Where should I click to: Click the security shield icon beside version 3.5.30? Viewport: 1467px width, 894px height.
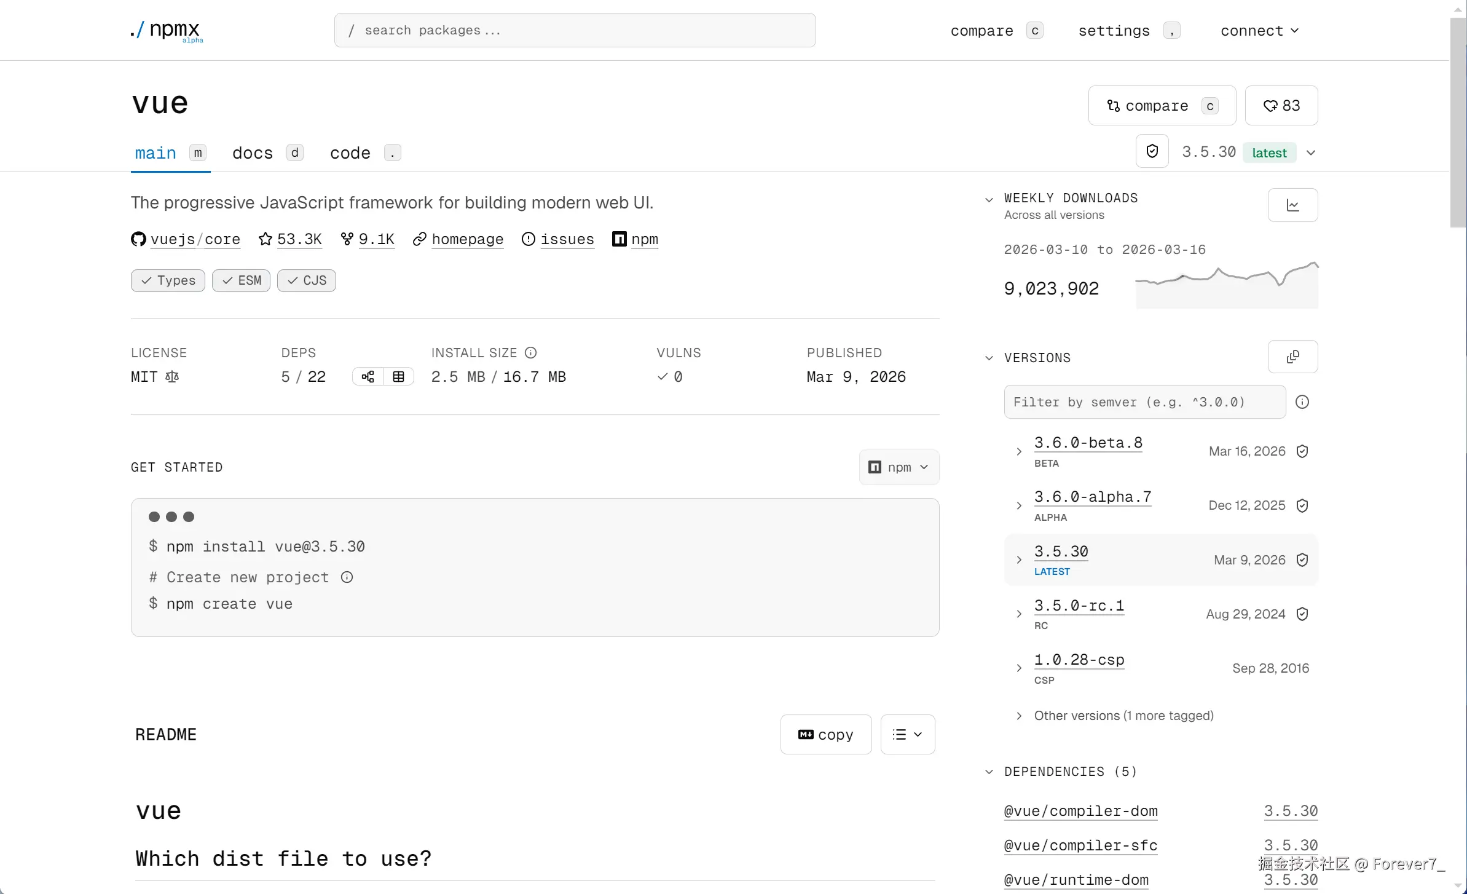click(x=1152, y=151)
